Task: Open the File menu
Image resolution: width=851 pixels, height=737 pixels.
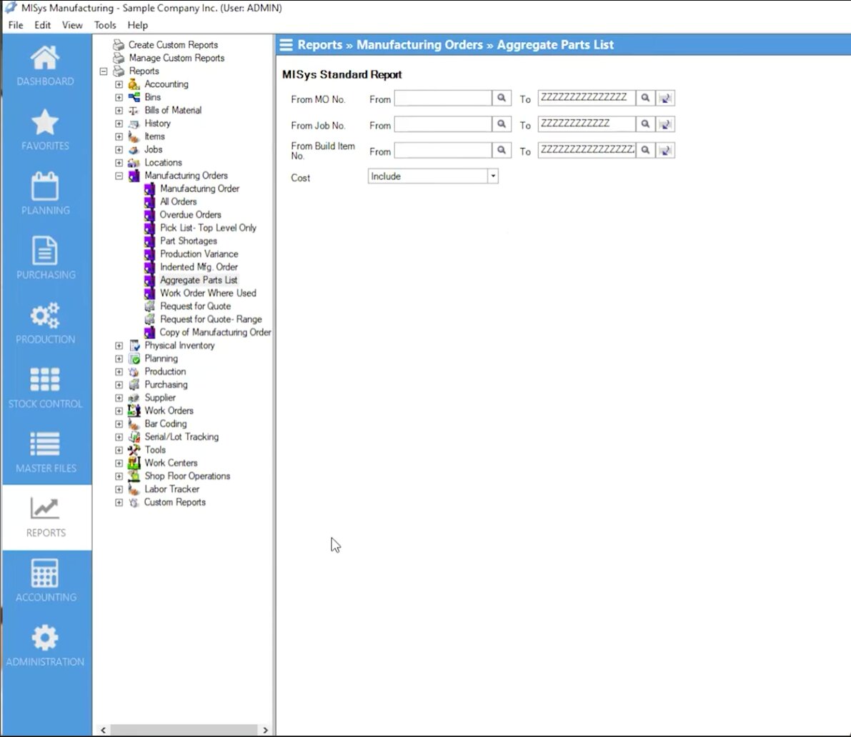Action: point(16,25)
